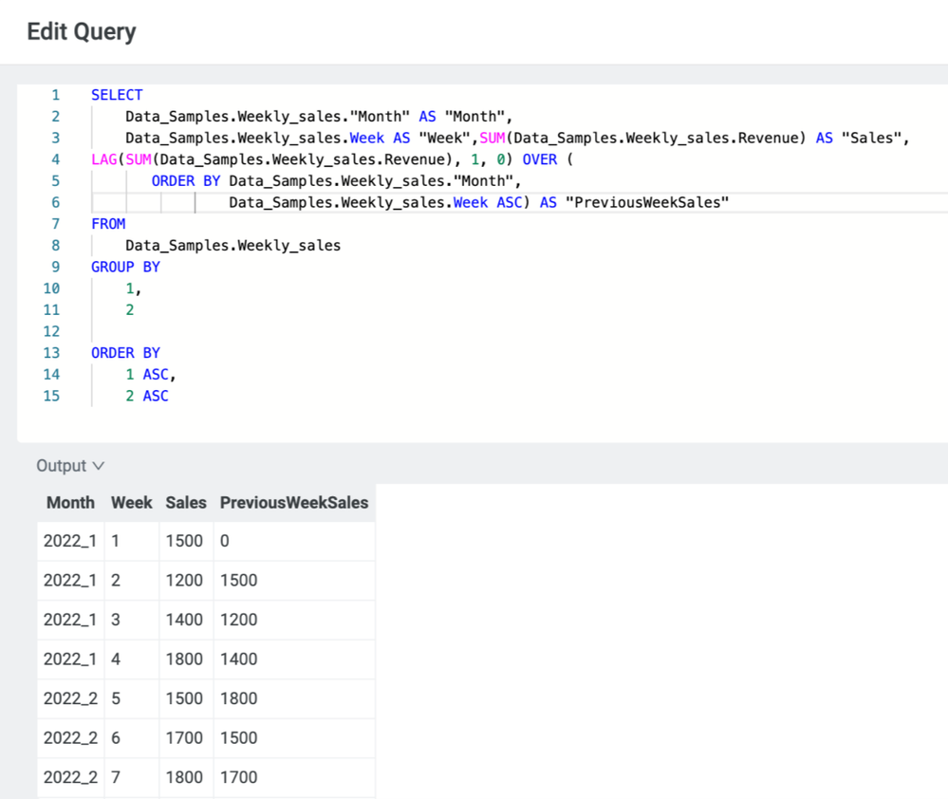Click the PreviousWeekSales column header
The height and width of the screenshot is (799, 948).
pos(293,503)
